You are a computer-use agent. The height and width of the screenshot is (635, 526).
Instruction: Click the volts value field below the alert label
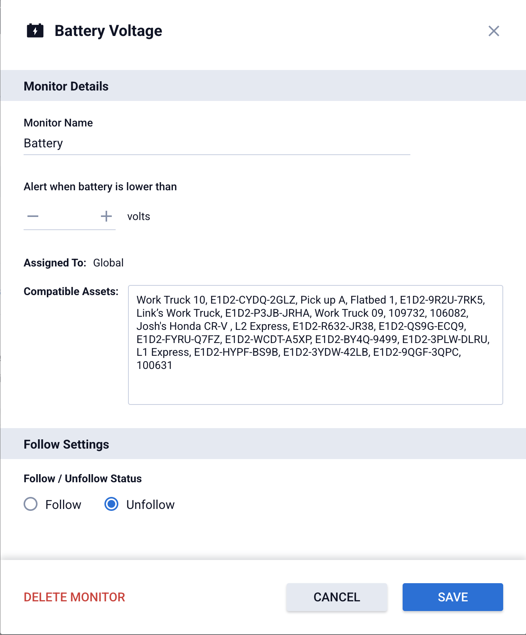pos(70,216)
